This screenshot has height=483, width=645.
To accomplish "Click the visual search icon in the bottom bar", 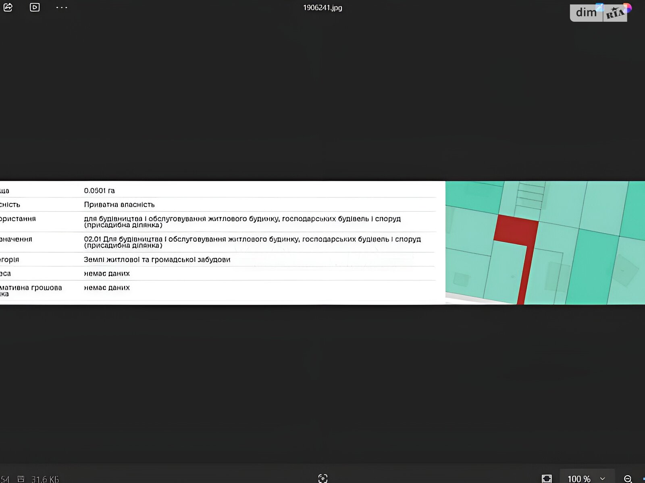I will pos(323,478).
